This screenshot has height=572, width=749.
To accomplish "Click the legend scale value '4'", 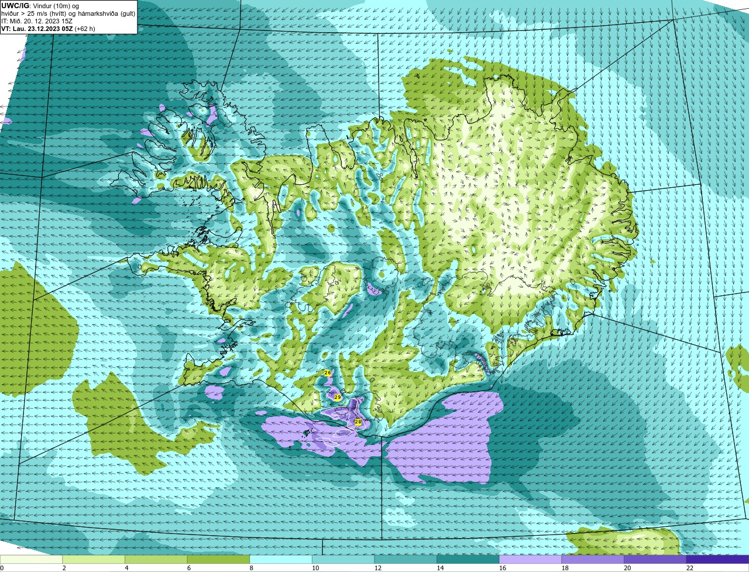I will coord(126,568).
